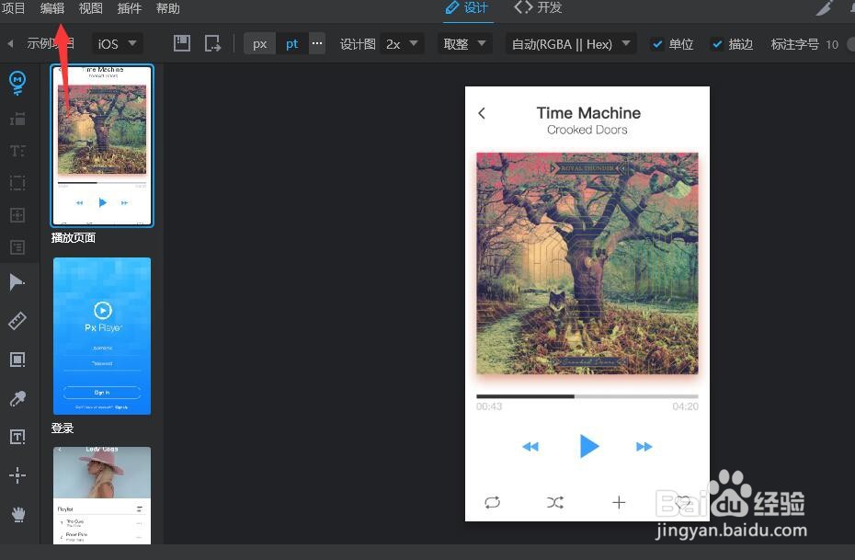Click the plus add icon
Viewport: 855px width, 560px height.
[619, 502]
